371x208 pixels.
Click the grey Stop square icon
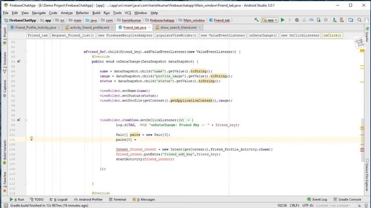point(326,20)
